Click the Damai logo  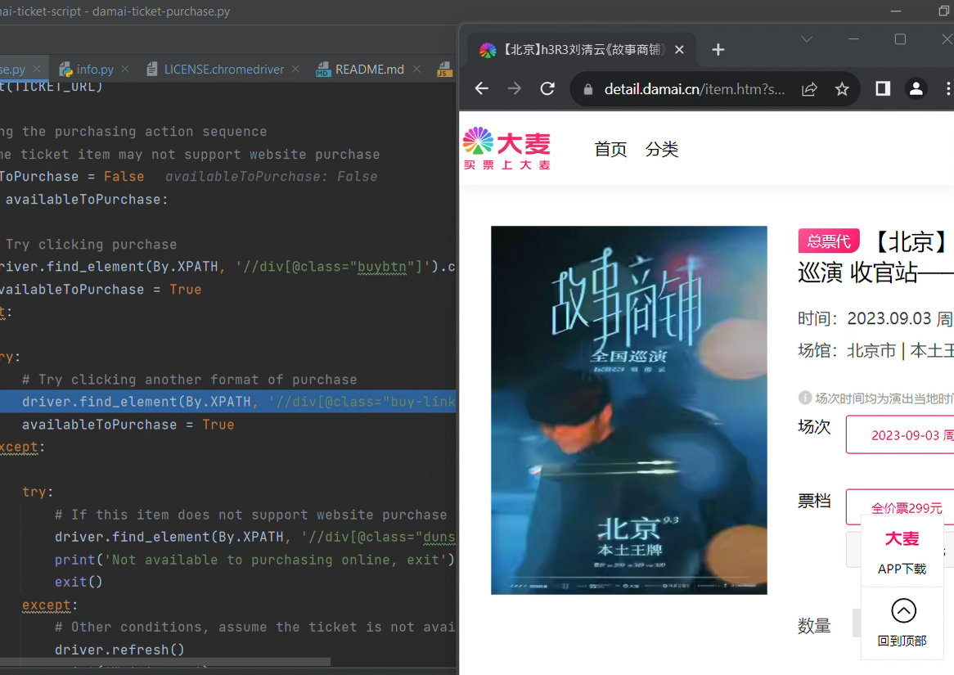click(x=506, y=148)
